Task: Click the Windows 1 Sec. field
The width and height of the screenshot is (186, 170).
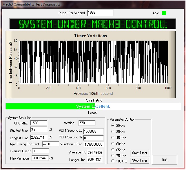Action: click(94, 144)
